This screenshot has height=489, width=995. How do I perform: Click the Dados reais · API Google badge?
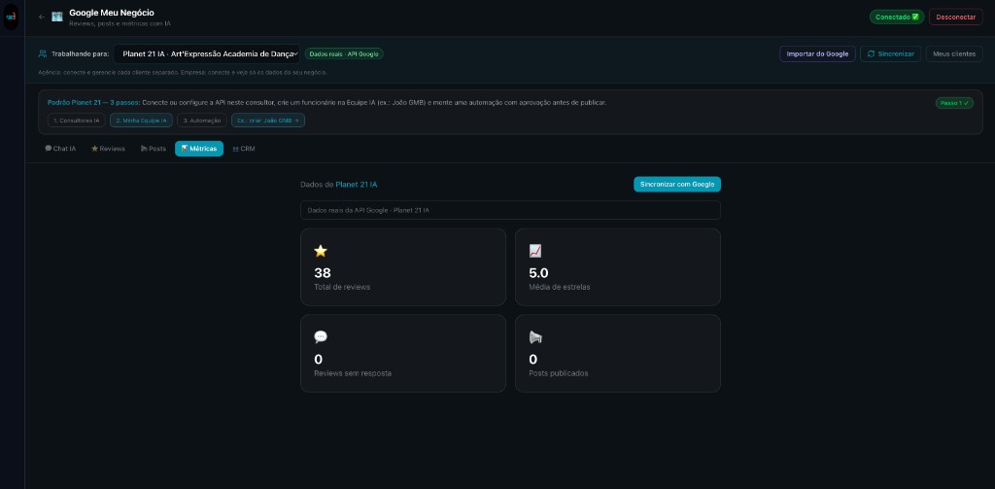[344, 54]
